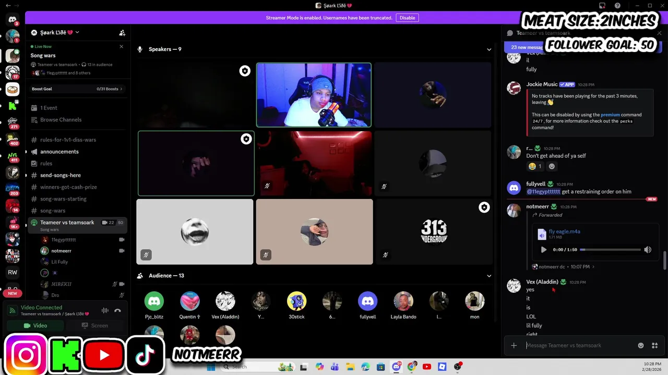The width and height of the screenshot is (668, 375).
Task: Play the fly eagle.m4a audio
Action: (543, 249)
